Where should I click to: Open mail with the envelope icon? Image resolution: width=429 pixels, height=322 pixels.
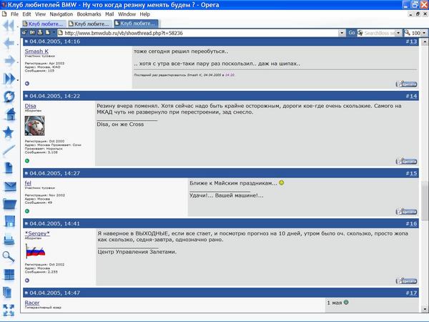coord(10,187)
